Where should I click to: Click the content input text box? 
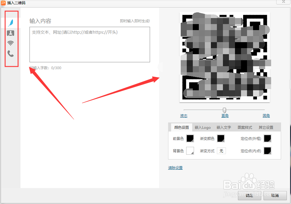[90, 45]
